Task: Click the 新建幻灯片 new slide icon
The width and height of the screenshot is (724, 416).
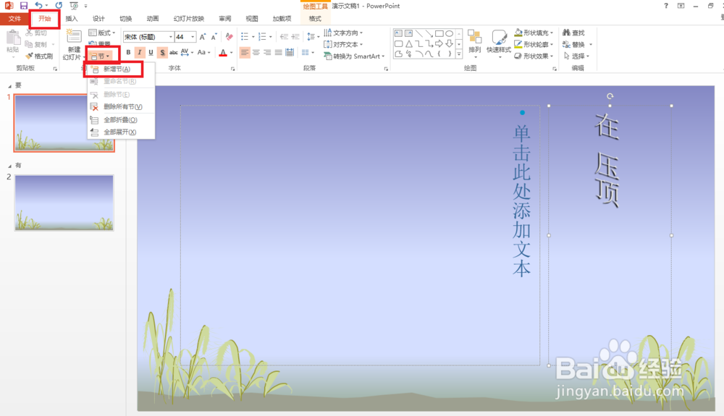Action: (74, 44)
